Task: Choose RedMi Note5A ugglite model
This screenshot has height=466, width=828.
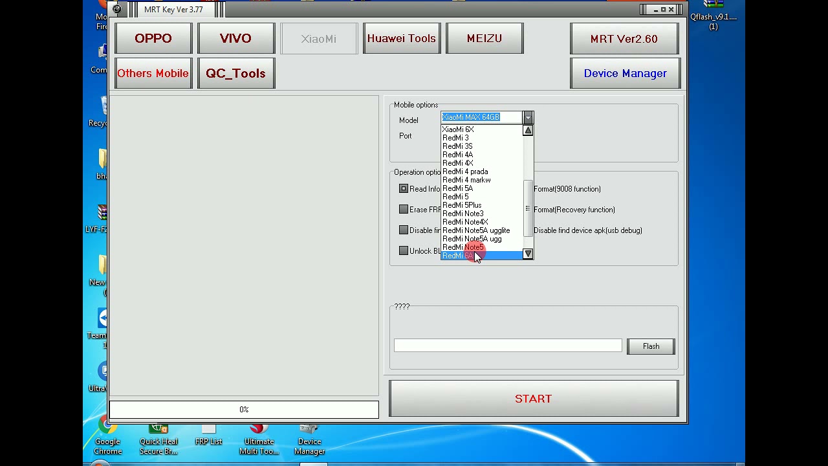Action: 482,230
